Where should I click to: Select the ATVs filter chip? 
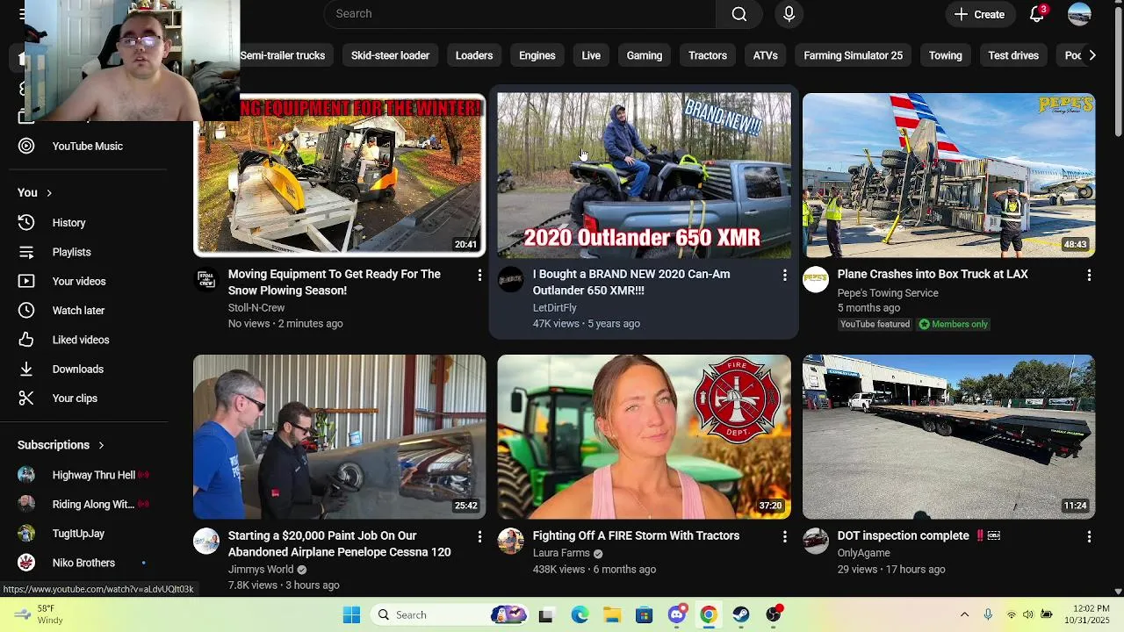click(766, 55)
